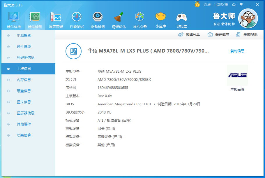Click BIOS size 2048 KB
This screenshot has height=178, width=265.
[x=105, y=112]
